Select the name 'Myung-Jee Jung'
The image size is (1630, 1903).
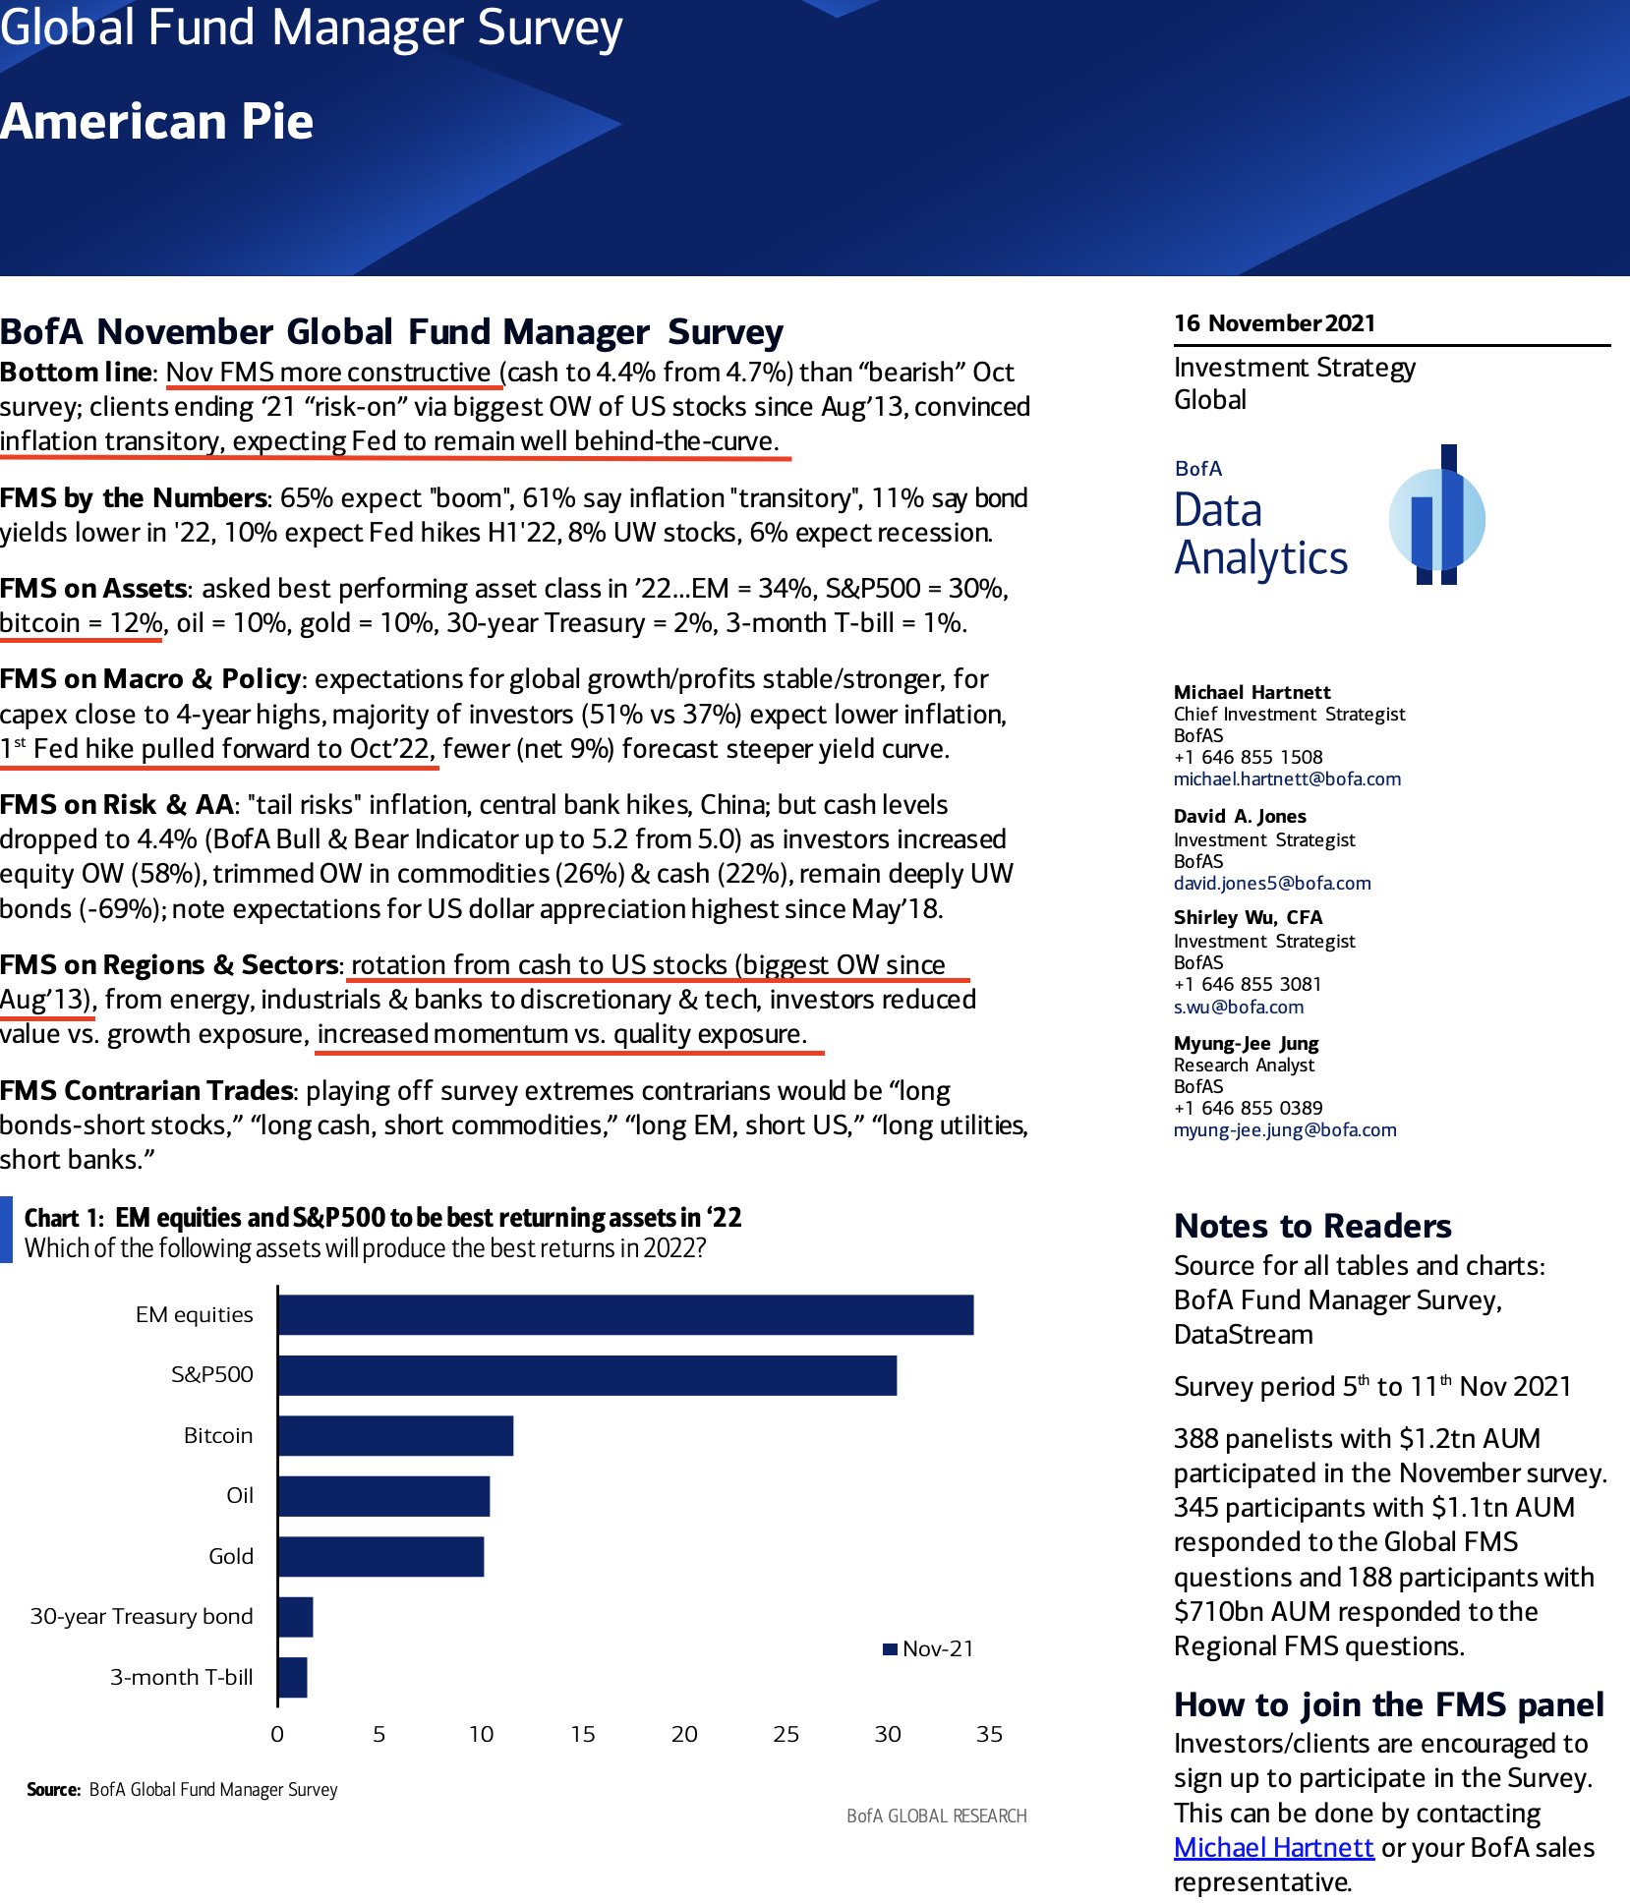tap(1247, 1043)
